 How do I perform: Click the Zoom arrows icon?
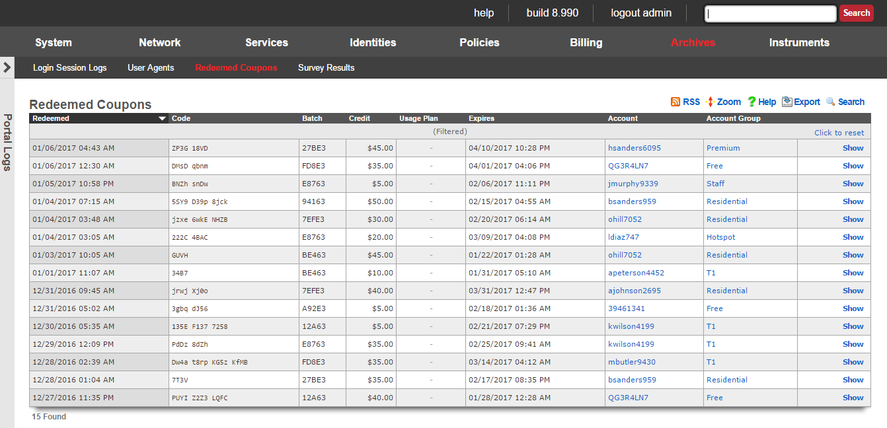[711, 102]
